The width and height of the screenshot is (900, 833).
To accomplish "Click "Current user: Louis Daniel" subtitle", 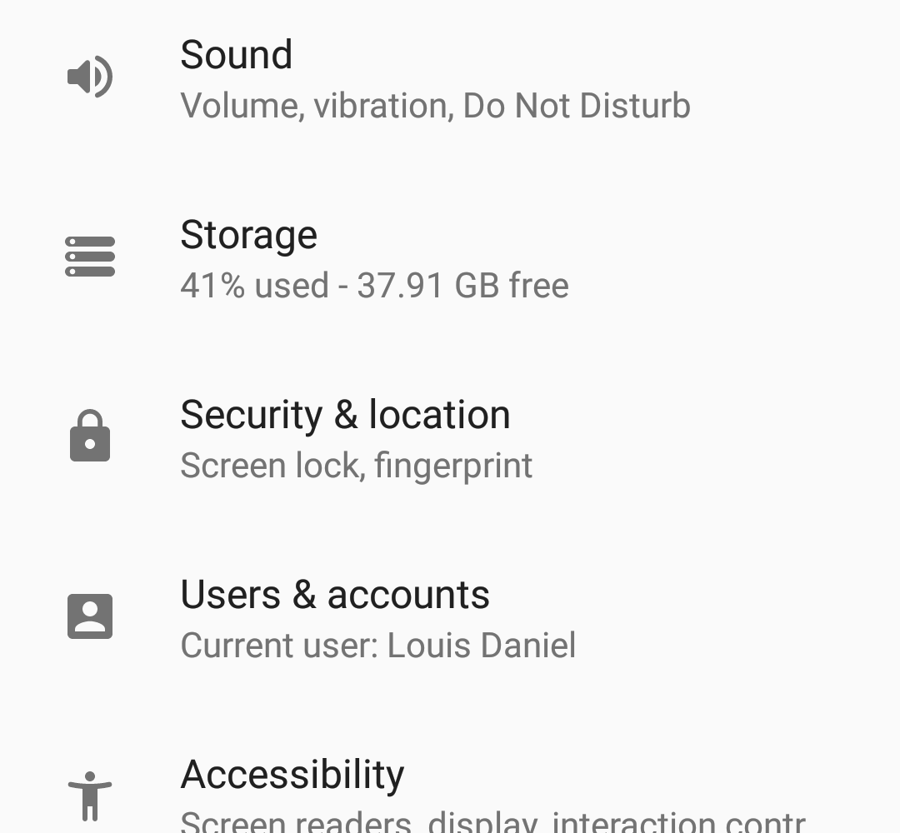I will point(377,646).
